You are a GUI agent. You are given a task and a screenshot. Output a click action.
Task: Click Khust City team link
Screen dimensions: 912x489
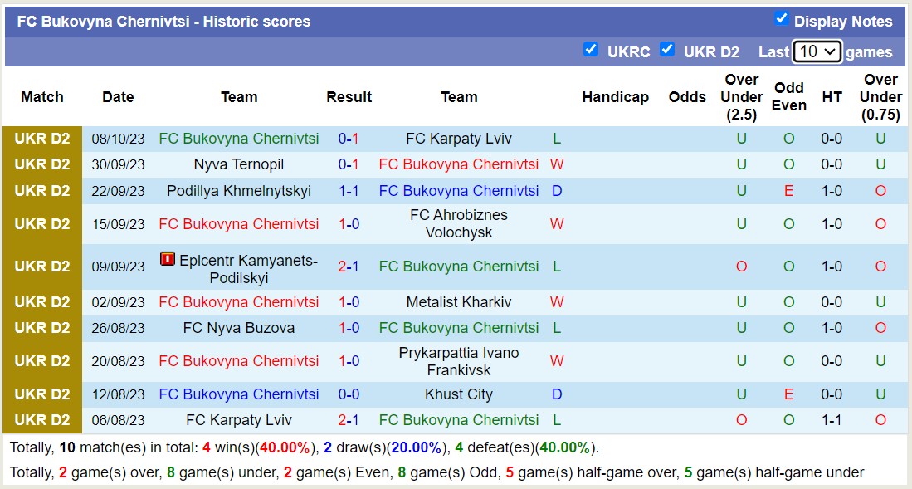(459, 394)
